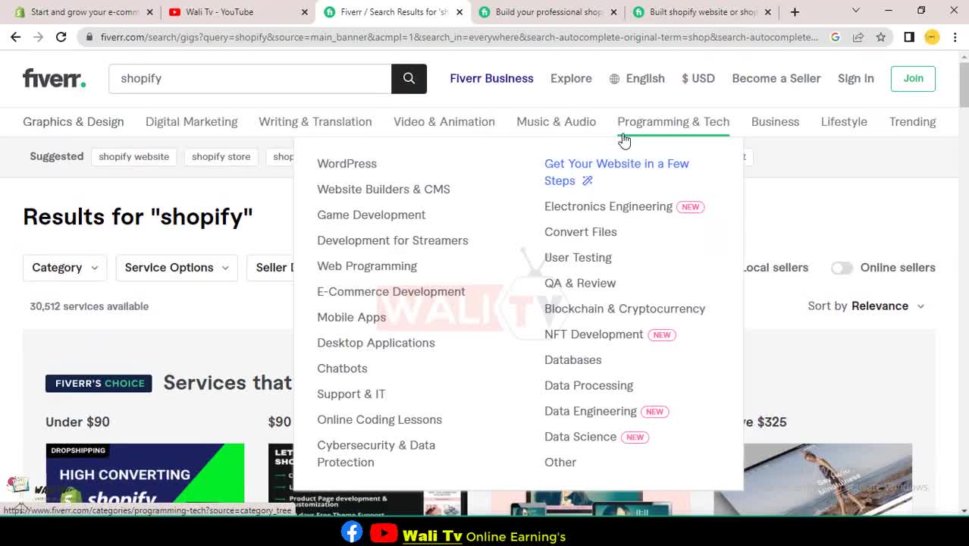Click the browser forward arrow
969x546 pixels.
pos(39,36)
